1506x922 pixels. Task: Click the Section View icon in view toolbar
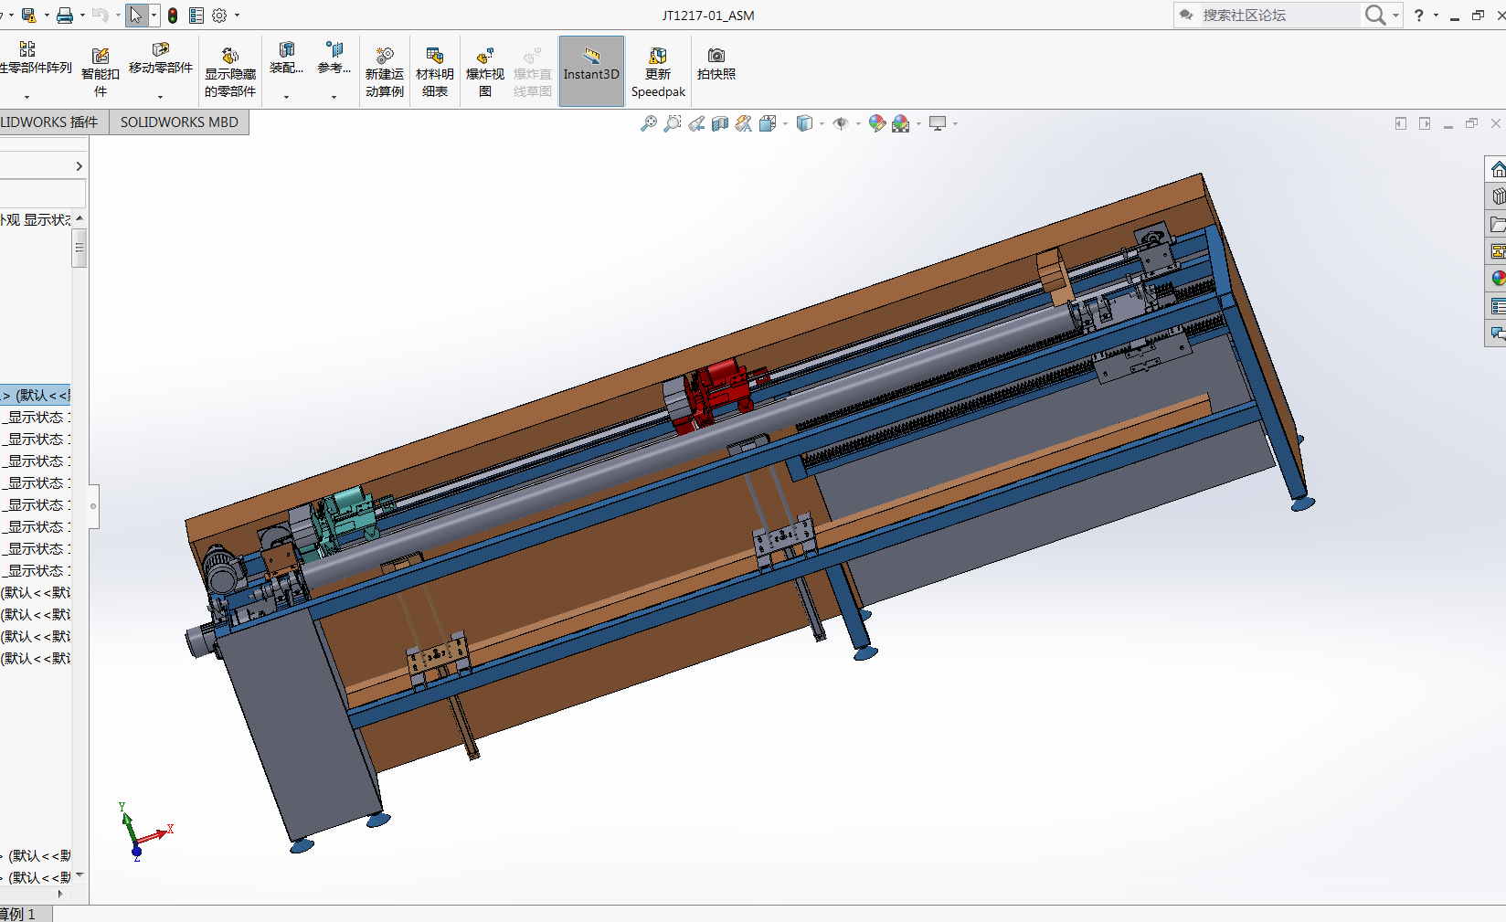[x=720, y=123]
